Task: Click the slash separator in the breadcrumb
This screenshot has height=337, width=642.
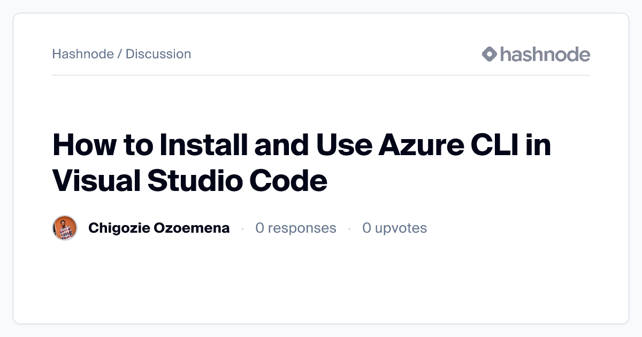Action: pos(120,54)
